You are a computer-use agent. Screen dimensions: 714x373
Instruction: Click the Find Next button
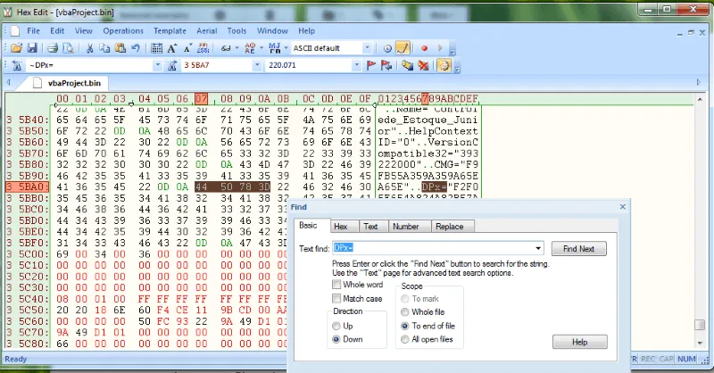pyautogui.click(x=578, y=249)
